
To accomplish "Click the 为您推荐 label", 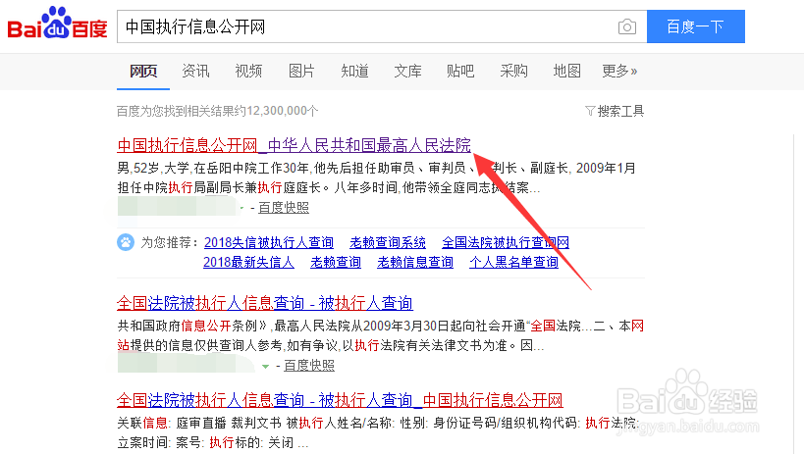I will (x=170, y=242).
